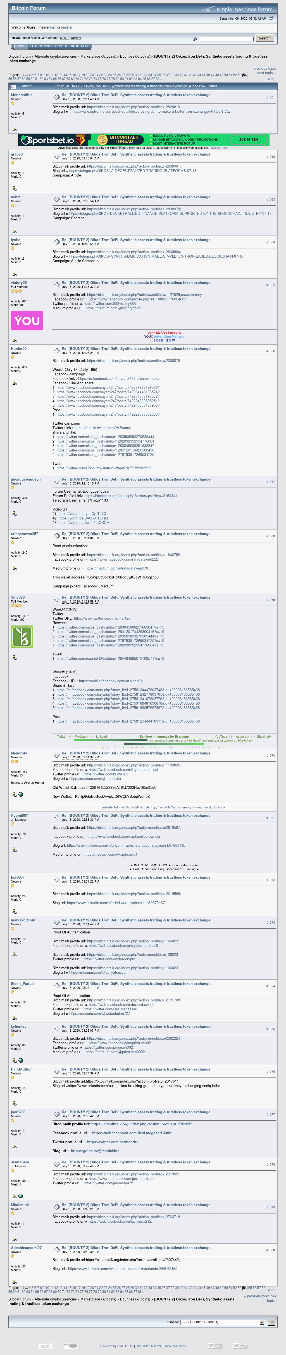Click the search text input field

pos(226,38)
